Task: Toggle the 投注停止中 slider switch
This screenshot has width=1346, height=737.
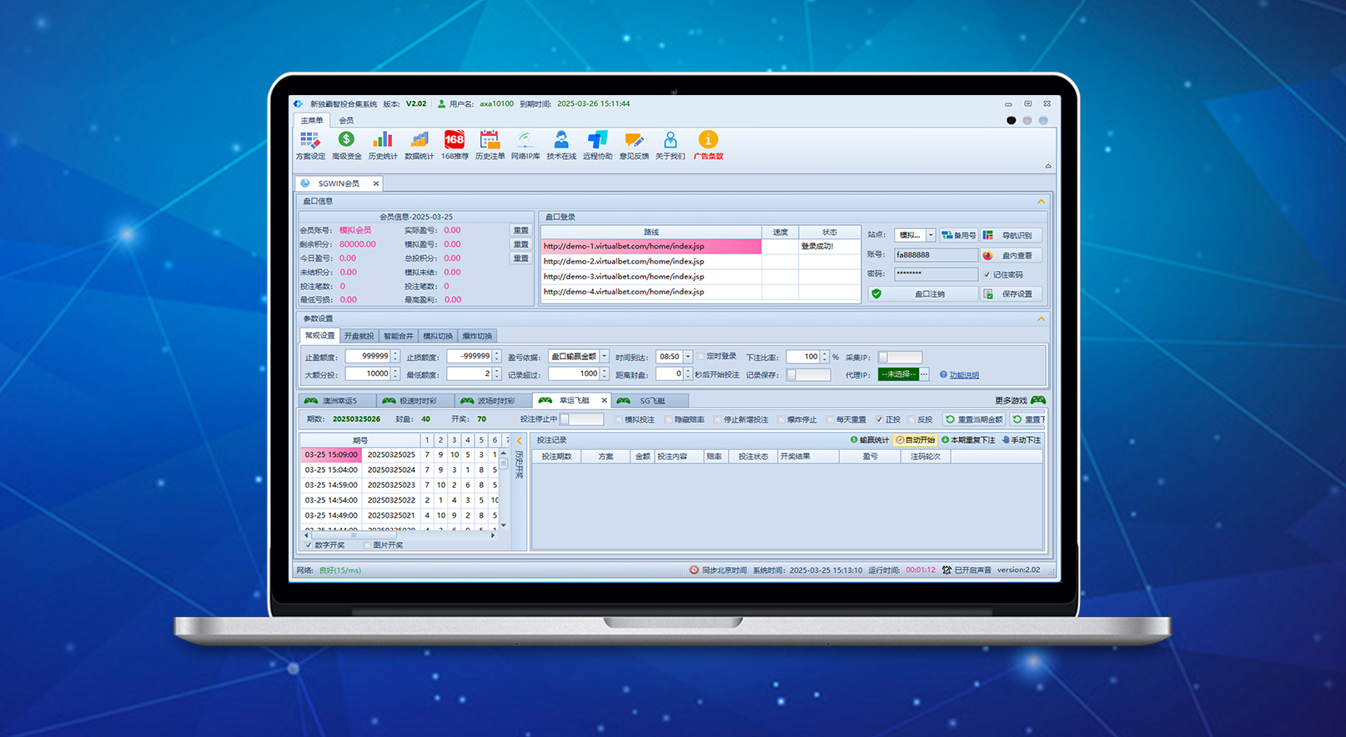Action: pos(581,419)
